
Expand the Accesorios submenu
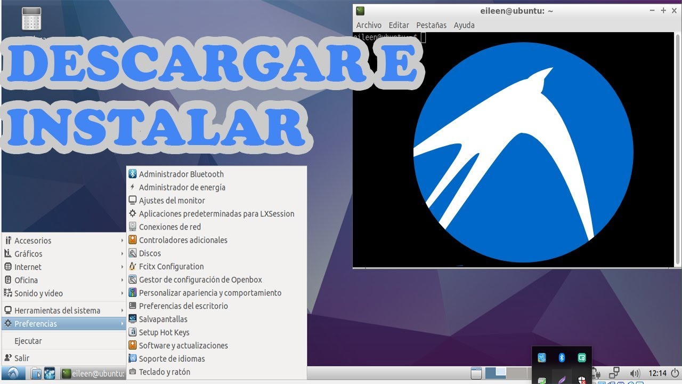pyautogui.click(x=63, y=241)
